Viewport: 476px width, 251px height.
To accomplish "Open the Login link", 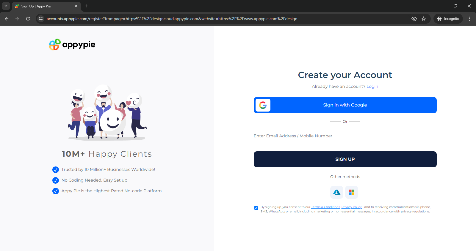I will point(372,86).
